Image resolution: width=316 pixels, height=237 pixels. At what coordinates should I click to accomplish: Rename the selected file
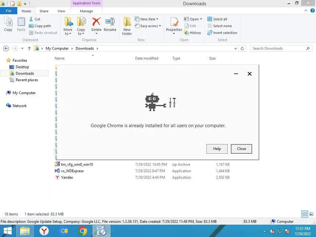click(110, 24)
